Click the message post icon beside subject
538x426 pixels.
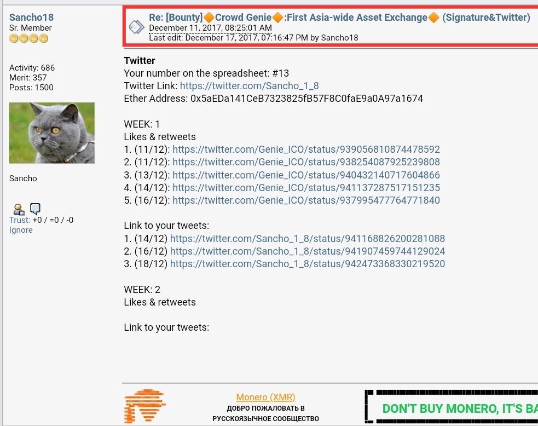136,27
